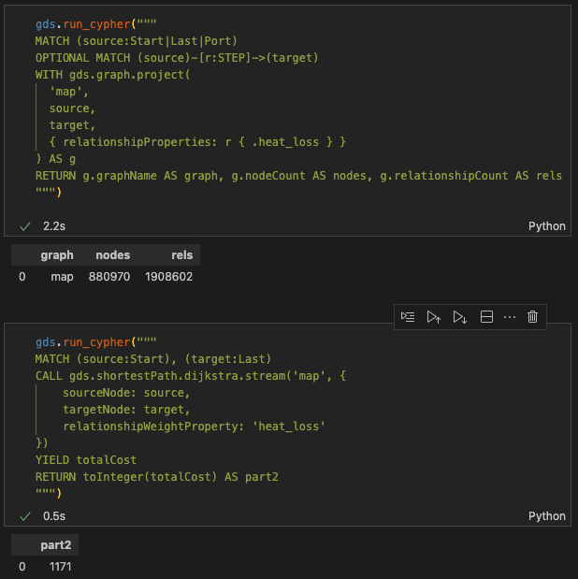Viewport: 578px width, 579px height.
Task: Click green checkmark beside 2.2s
Action: 25,226
